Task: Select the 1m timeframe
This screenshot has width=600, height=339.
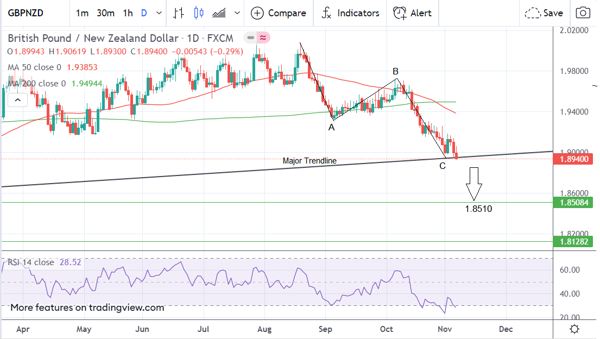Action: coord(82,13)
